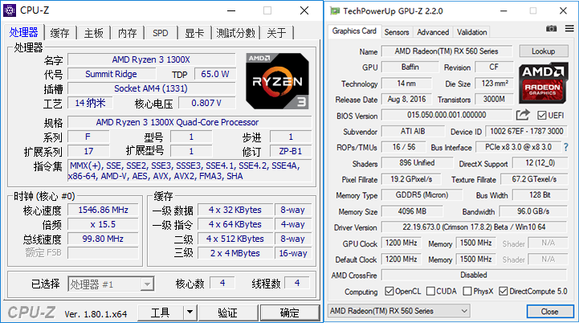This screenshot has height=323, width=579.
Task: Click the 核心速度 value 1546.86 MHz
Action: click(x=103, y=210)
